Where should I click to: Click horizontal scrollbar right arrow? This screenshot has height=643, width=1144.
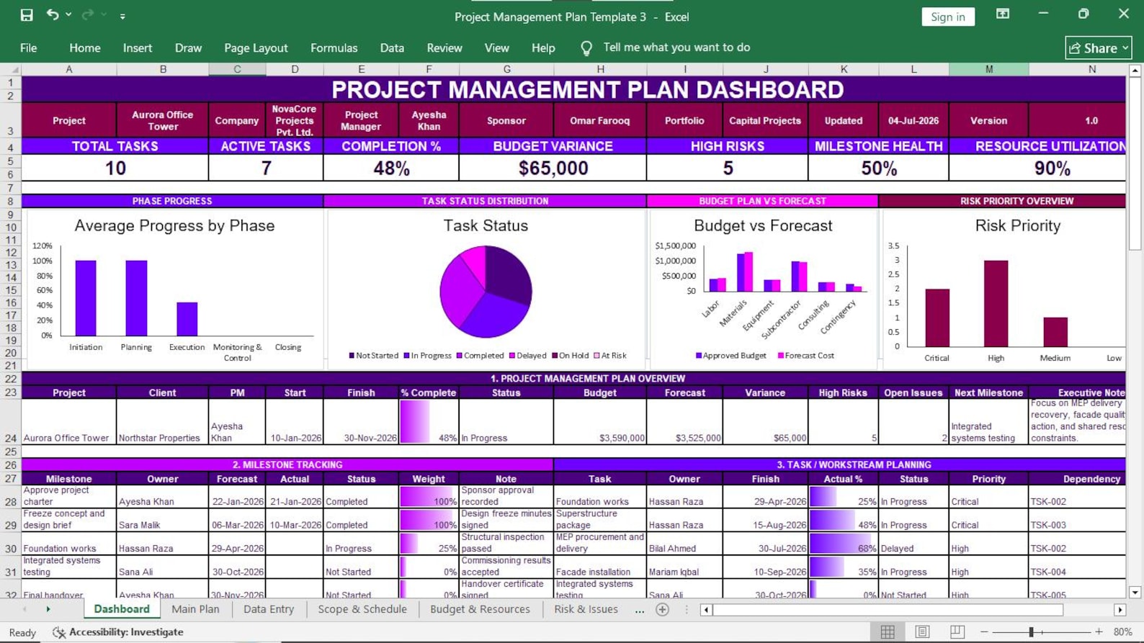[x=1120, y=610]
